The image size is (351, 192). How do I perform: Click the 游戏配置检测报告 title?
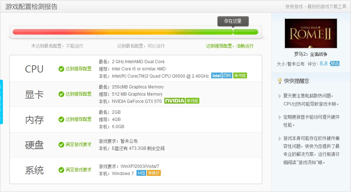click(31, 7)
